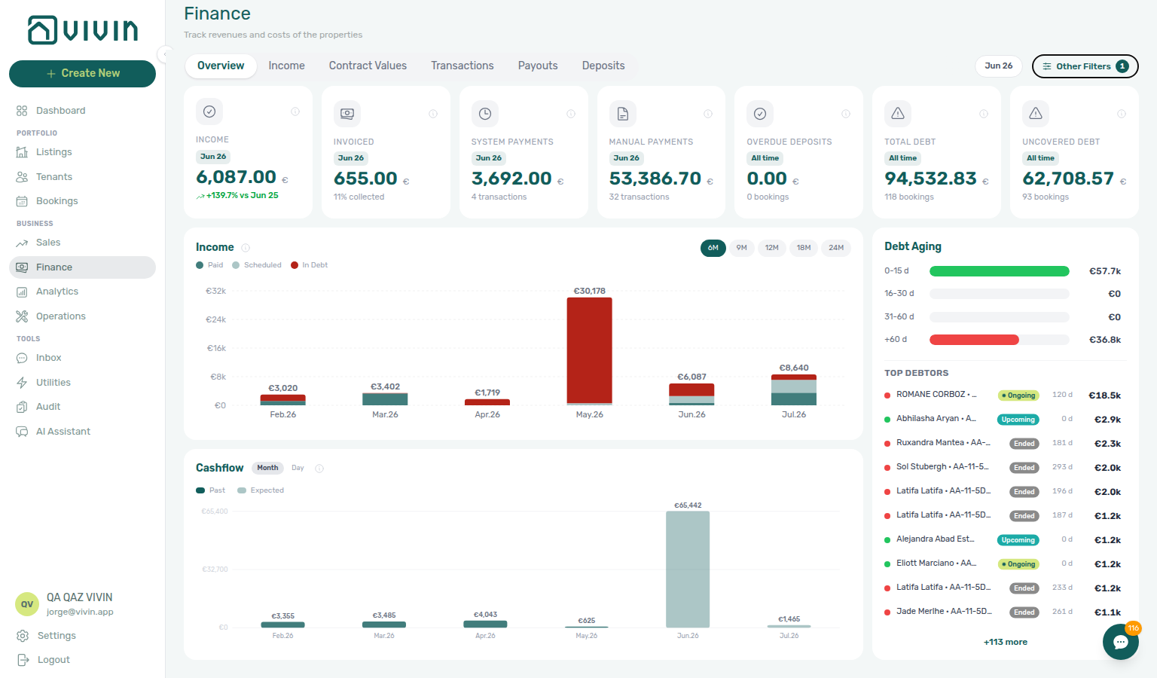
Task: Click info icon on Income card
Action: pos(295,111)
